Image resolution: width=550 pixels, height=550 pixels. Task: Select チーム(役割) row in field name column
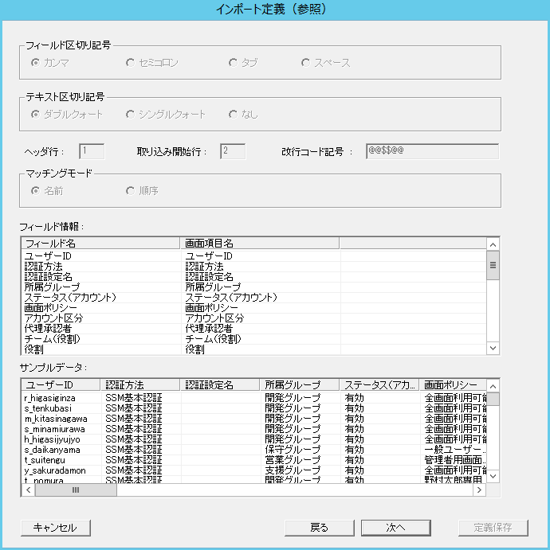tap(53, 339)
